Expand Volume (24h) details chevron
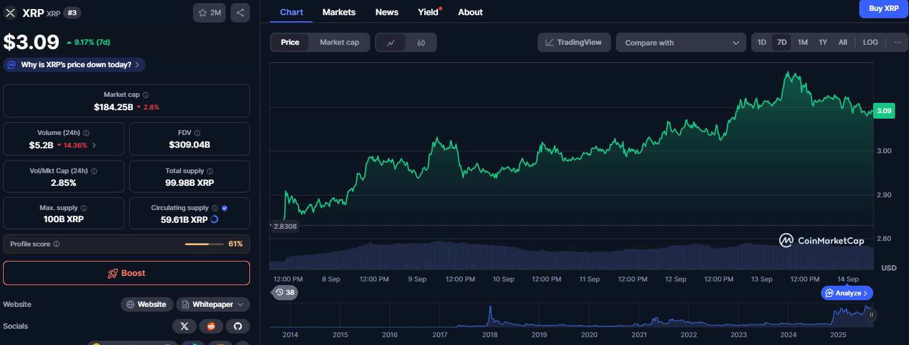909x345 pixels. pyautogui.click(x=94, y=145)
